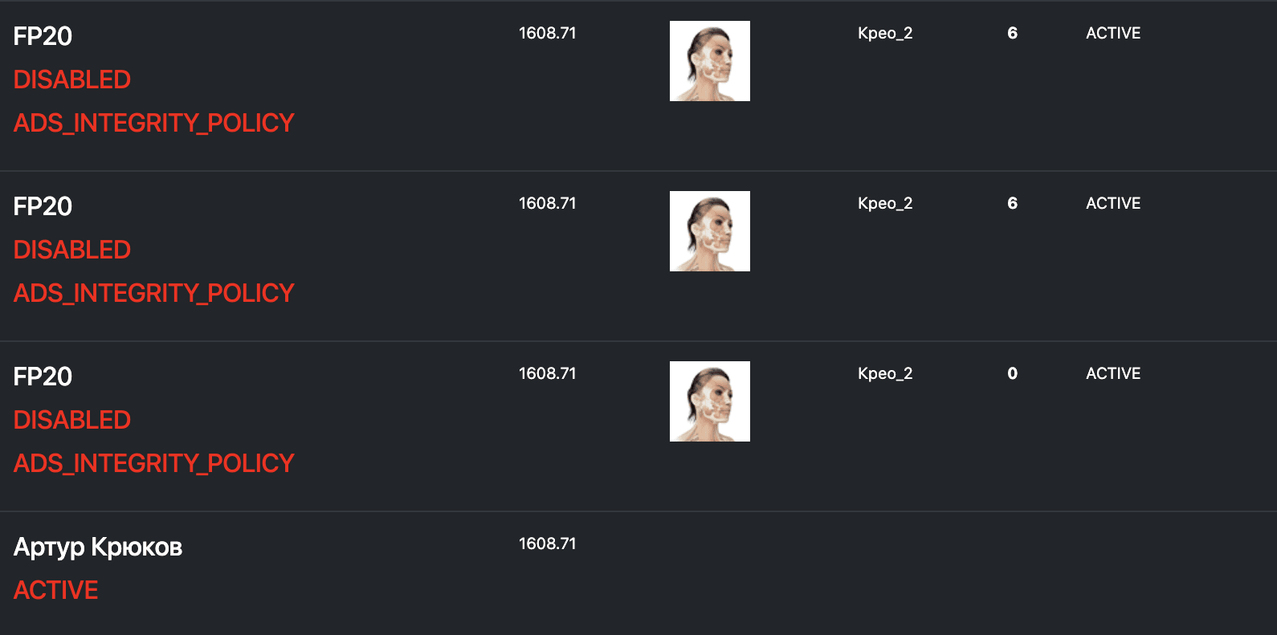The height and width of the screenshot is (635, 1277).
Task: Open the face thumbnail in the third FP20 row
Action: click(x=710, y=401)
